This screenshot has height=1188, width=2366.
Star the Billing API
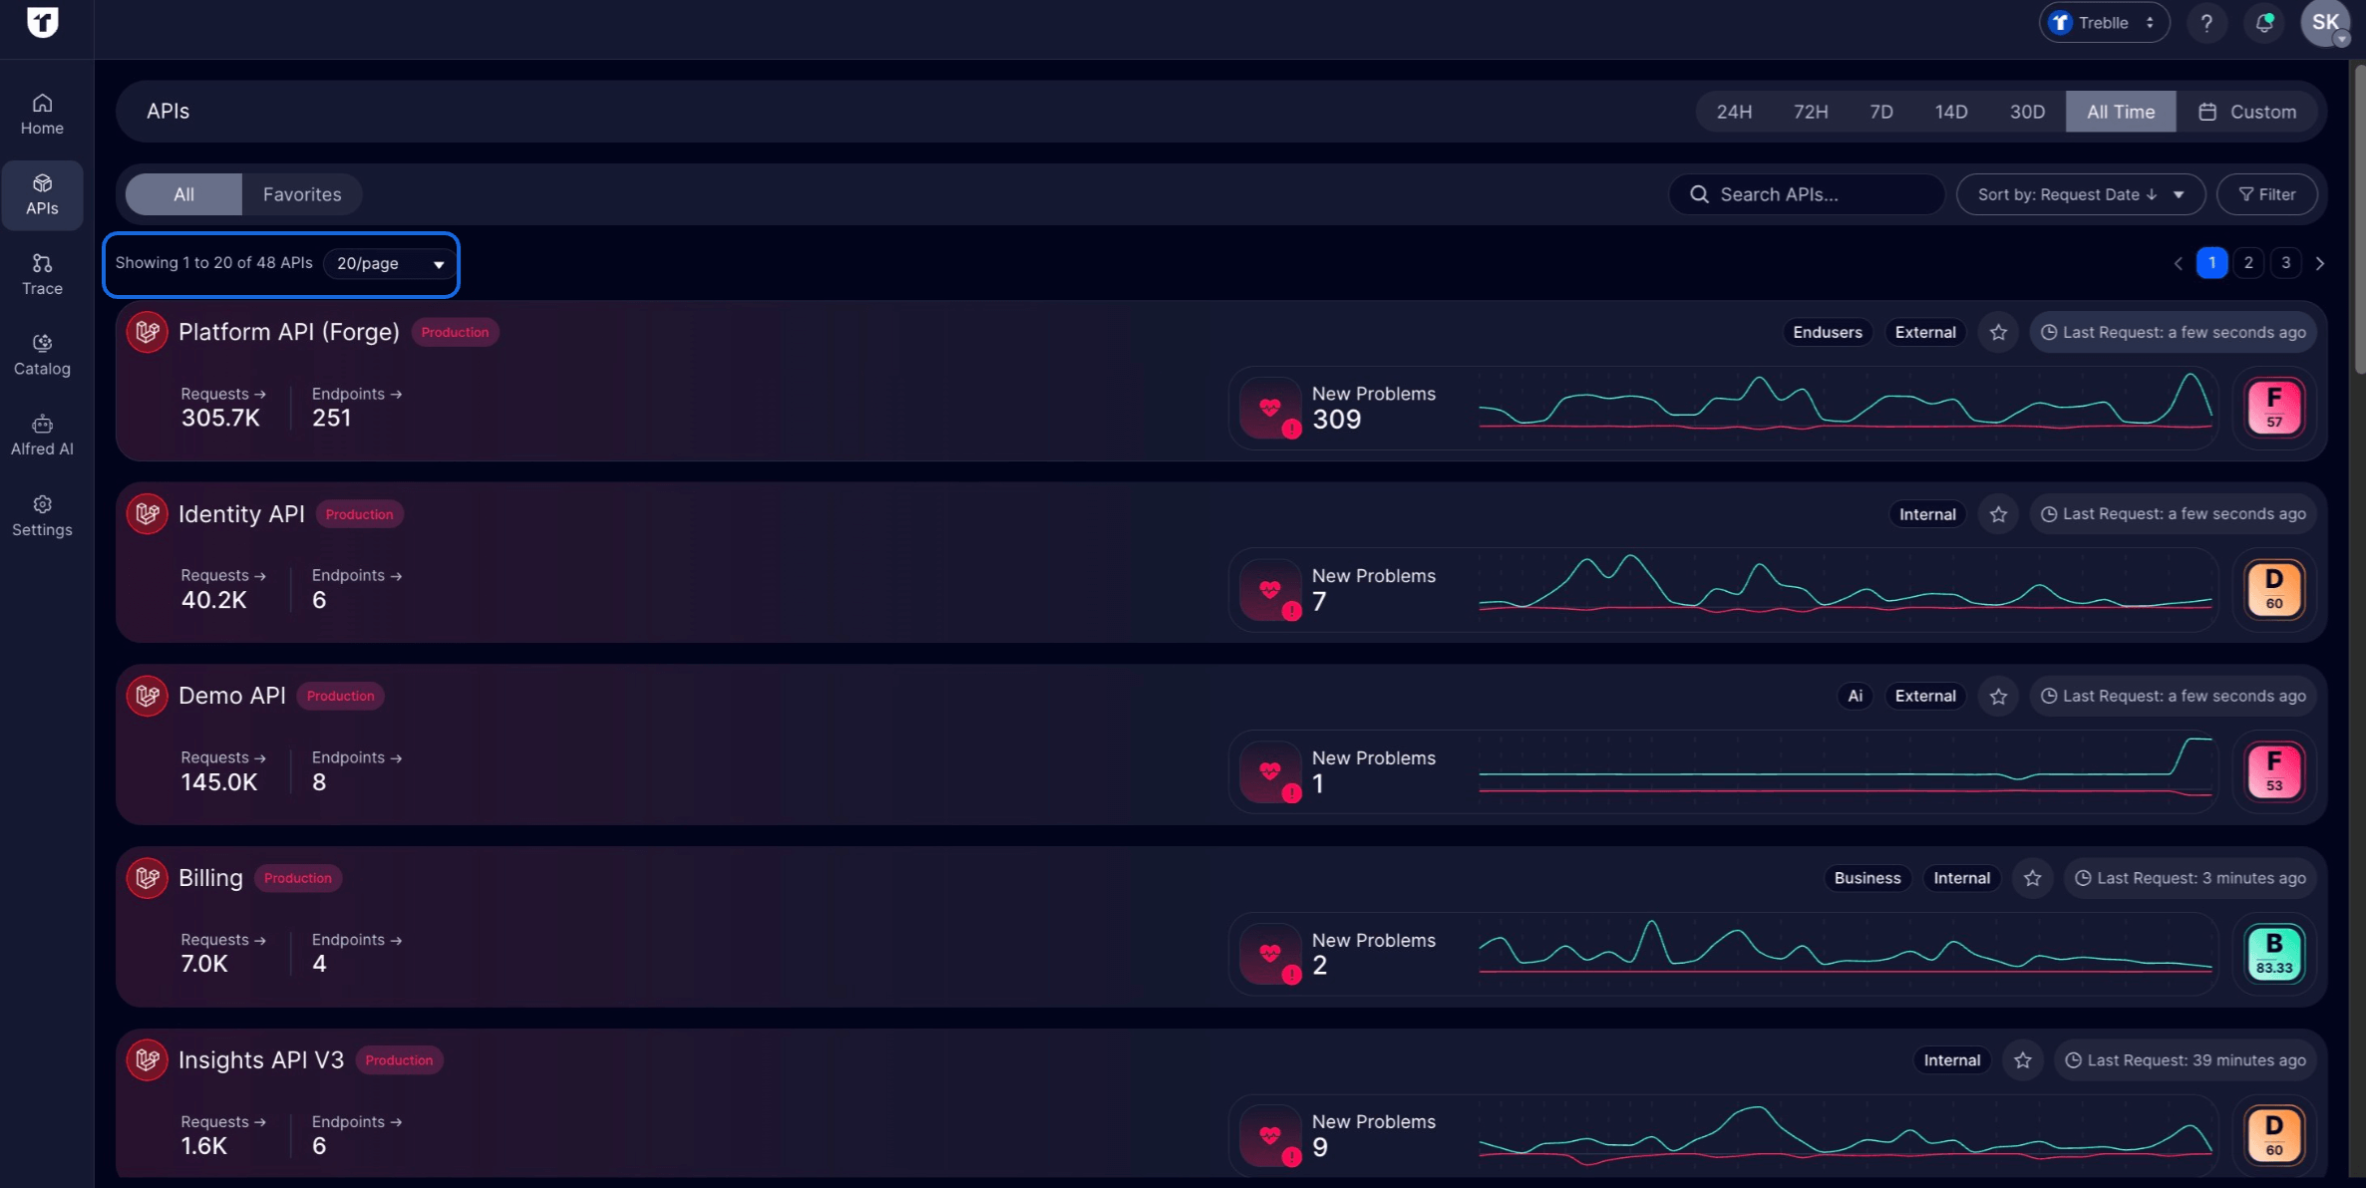tap(2033, 877)
